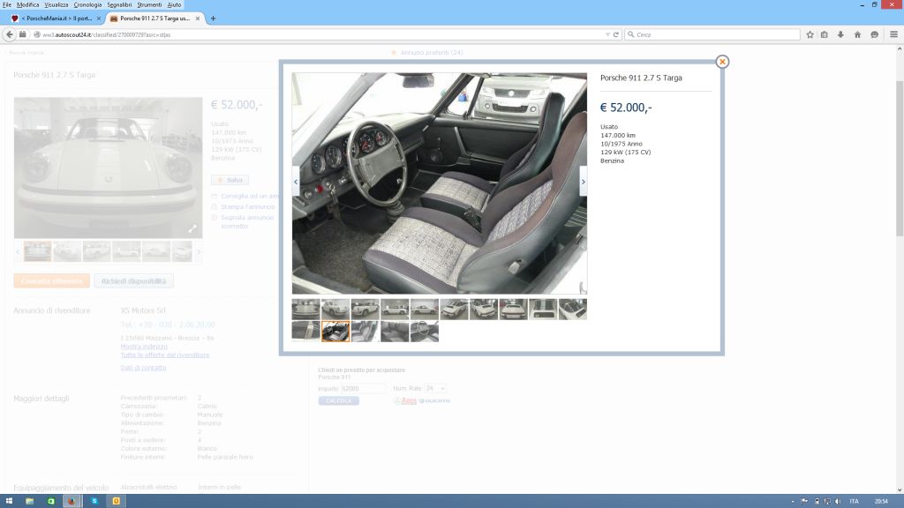The image size is (904, 508).
Task: Select the last thumbnail in the first lightbox row
Action: [x=572, y=310]
